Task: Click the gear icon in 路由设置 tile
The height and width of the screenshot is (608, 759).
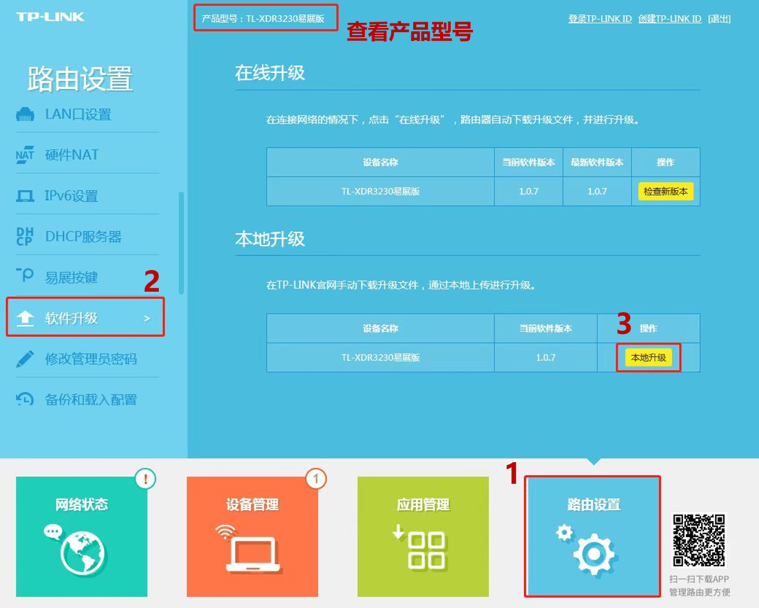Action: (587, 549)
